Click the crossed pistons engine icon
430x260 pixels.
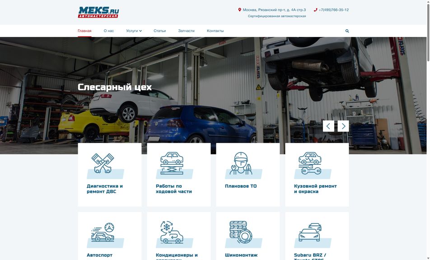pyautogui.click(x=103, y=163)
